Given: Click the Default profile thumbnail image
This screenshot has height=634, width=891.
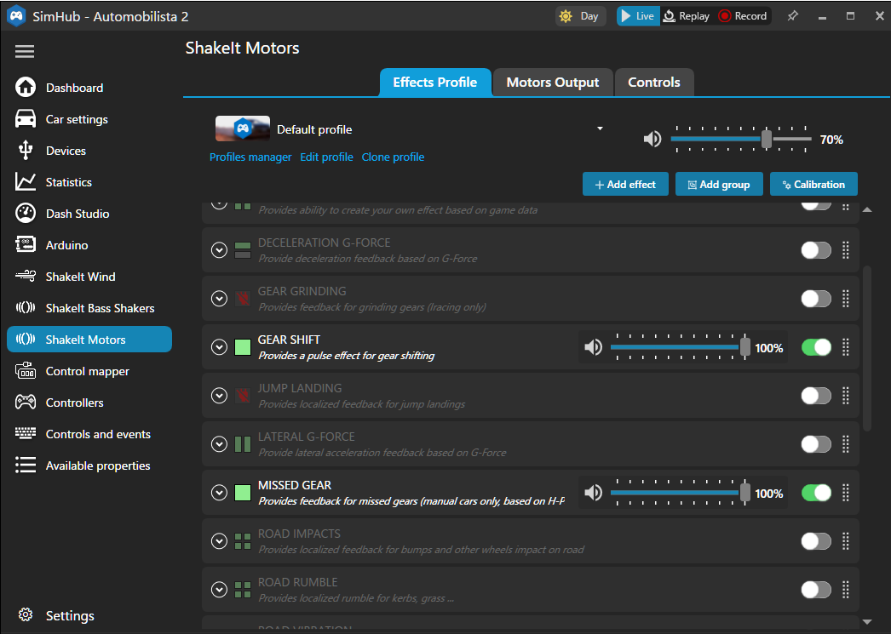Looking at the screenshot, I should coord(243,129).
